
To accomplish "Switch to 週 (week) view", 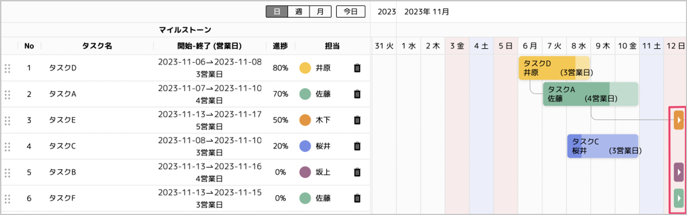I will pos(299,12).
